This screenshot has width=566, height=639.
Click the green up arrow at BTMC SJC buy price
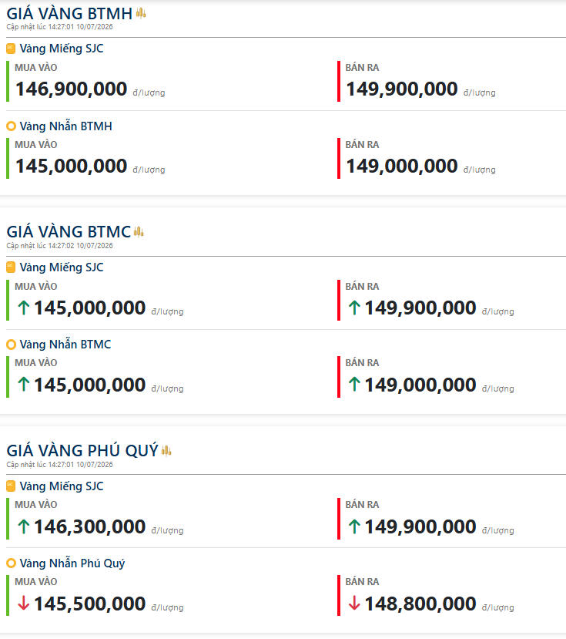pyautogui.click(x=24, y=308)
